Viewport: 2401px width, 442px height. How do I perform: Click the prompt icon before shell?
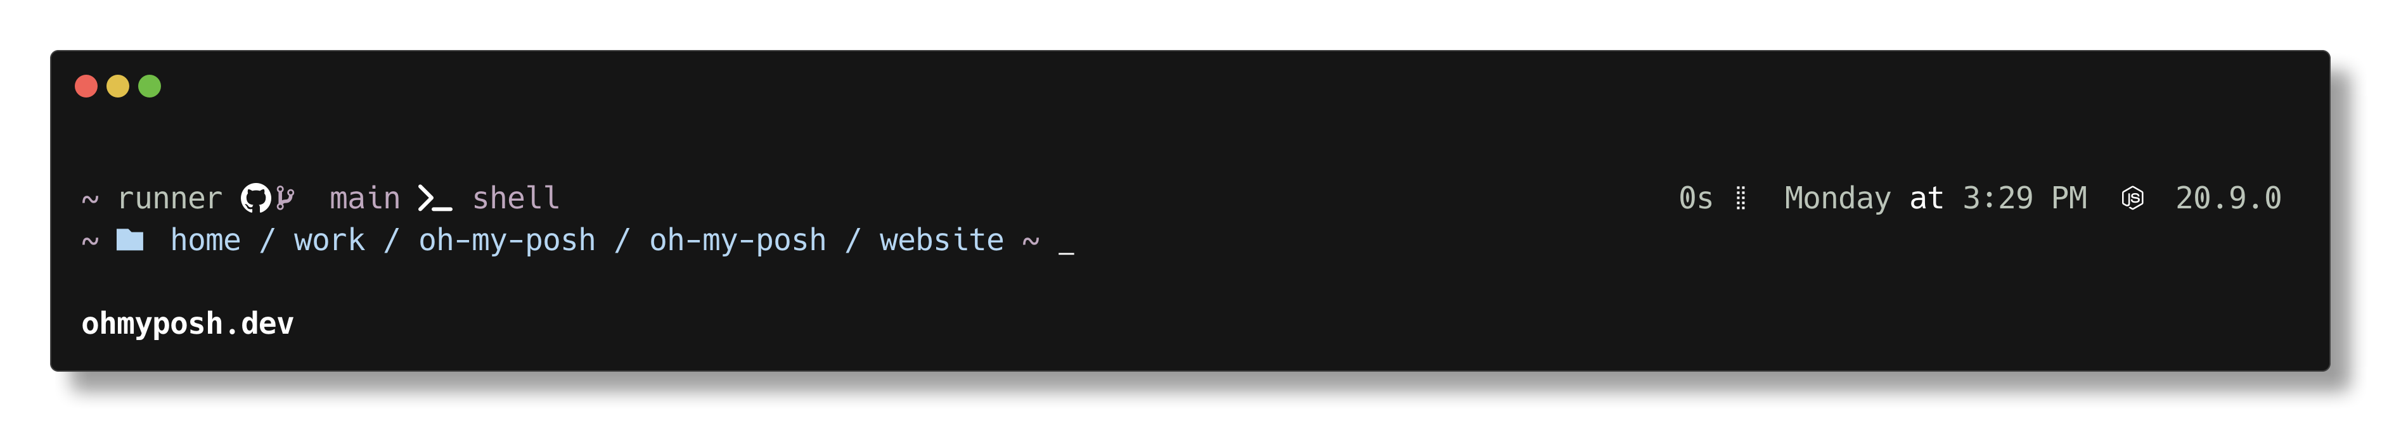434,198
